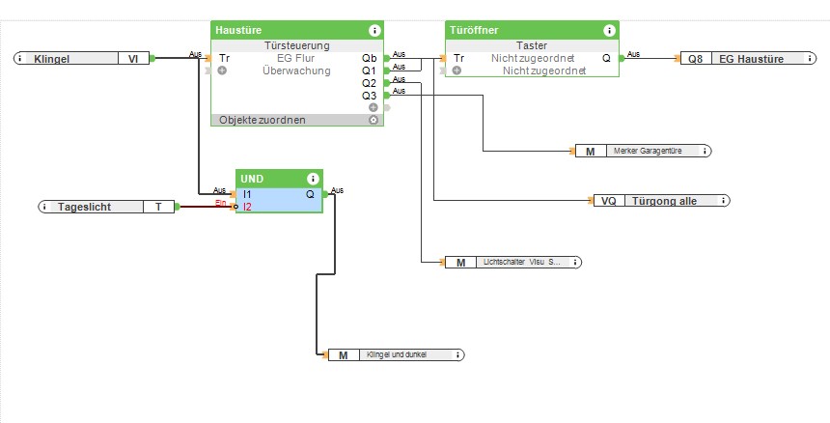Click the Qb output connector of Haustüre
This screenshot has width=830, height=423.
[386, 58]
